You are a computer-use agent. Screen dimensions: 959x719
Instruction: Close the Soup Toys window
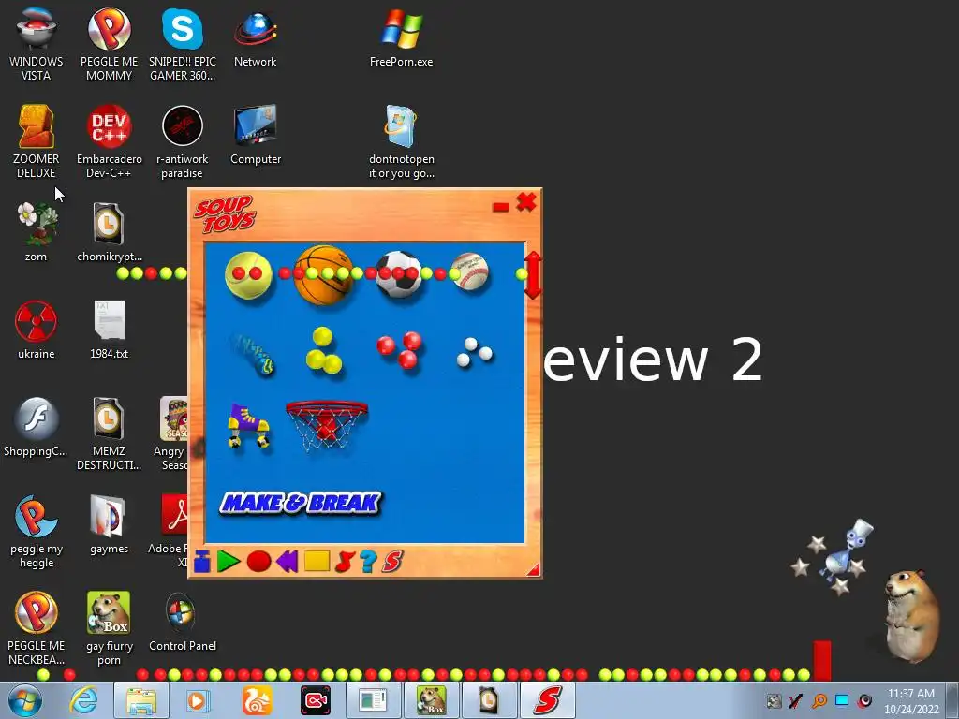(526, 202)
